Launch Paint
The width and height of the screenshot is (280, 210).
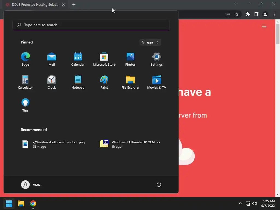coord(104,82)
